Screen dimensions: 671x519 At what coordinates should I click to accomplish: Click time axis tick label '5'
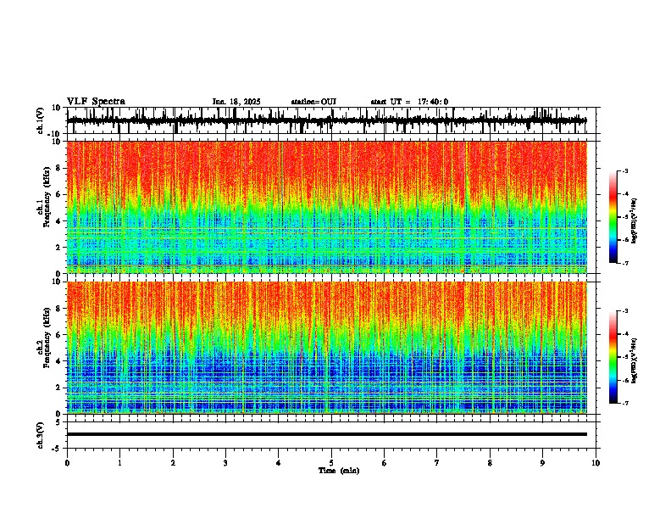pos(331,463)
